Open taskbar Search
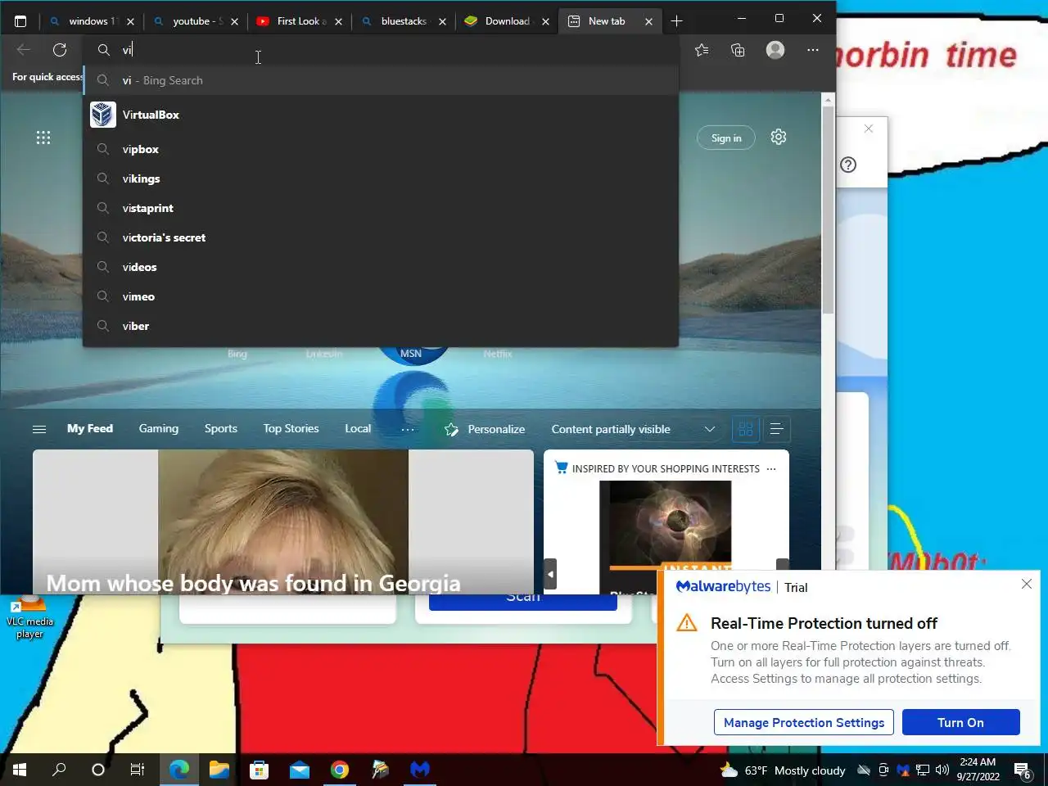Image resolution: width=1048 pixels, height=786 pixels. (59, 770)
